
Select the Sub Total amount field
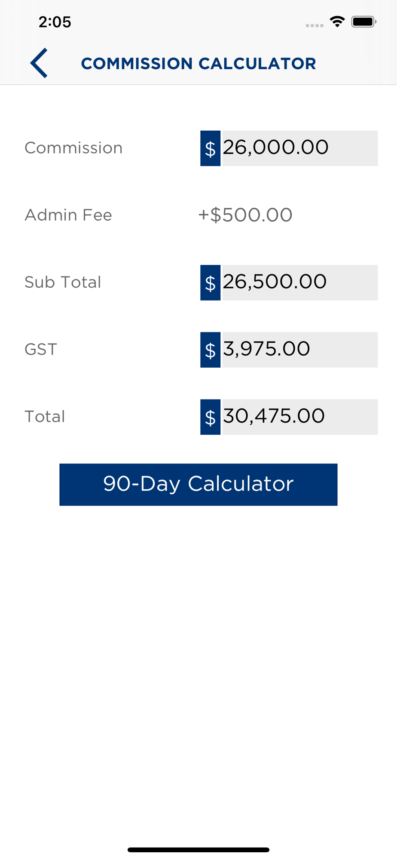[x=299, y=283]
